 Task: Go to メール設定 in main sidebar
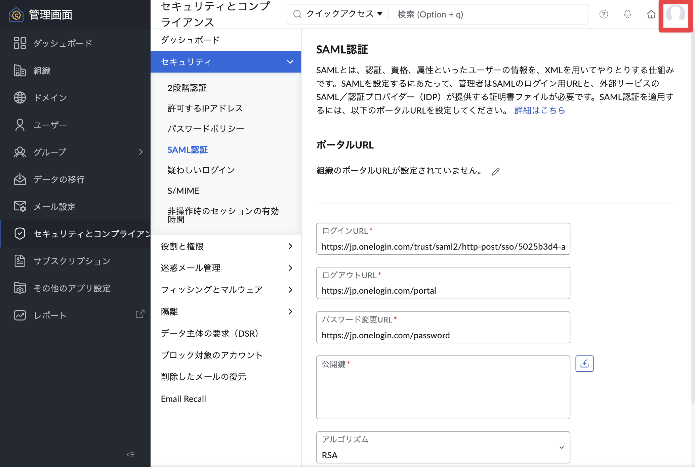click(54, 207)
